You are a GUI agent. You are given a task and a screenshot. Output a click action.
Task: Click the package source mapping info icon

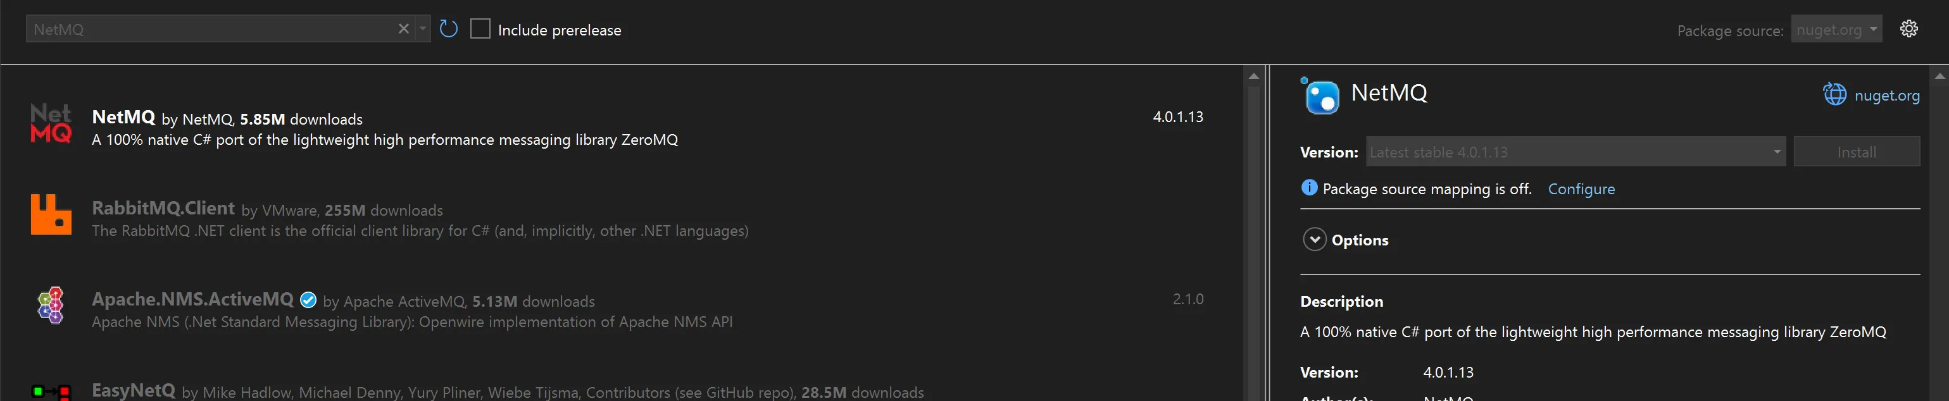[x=1309, y=188]
